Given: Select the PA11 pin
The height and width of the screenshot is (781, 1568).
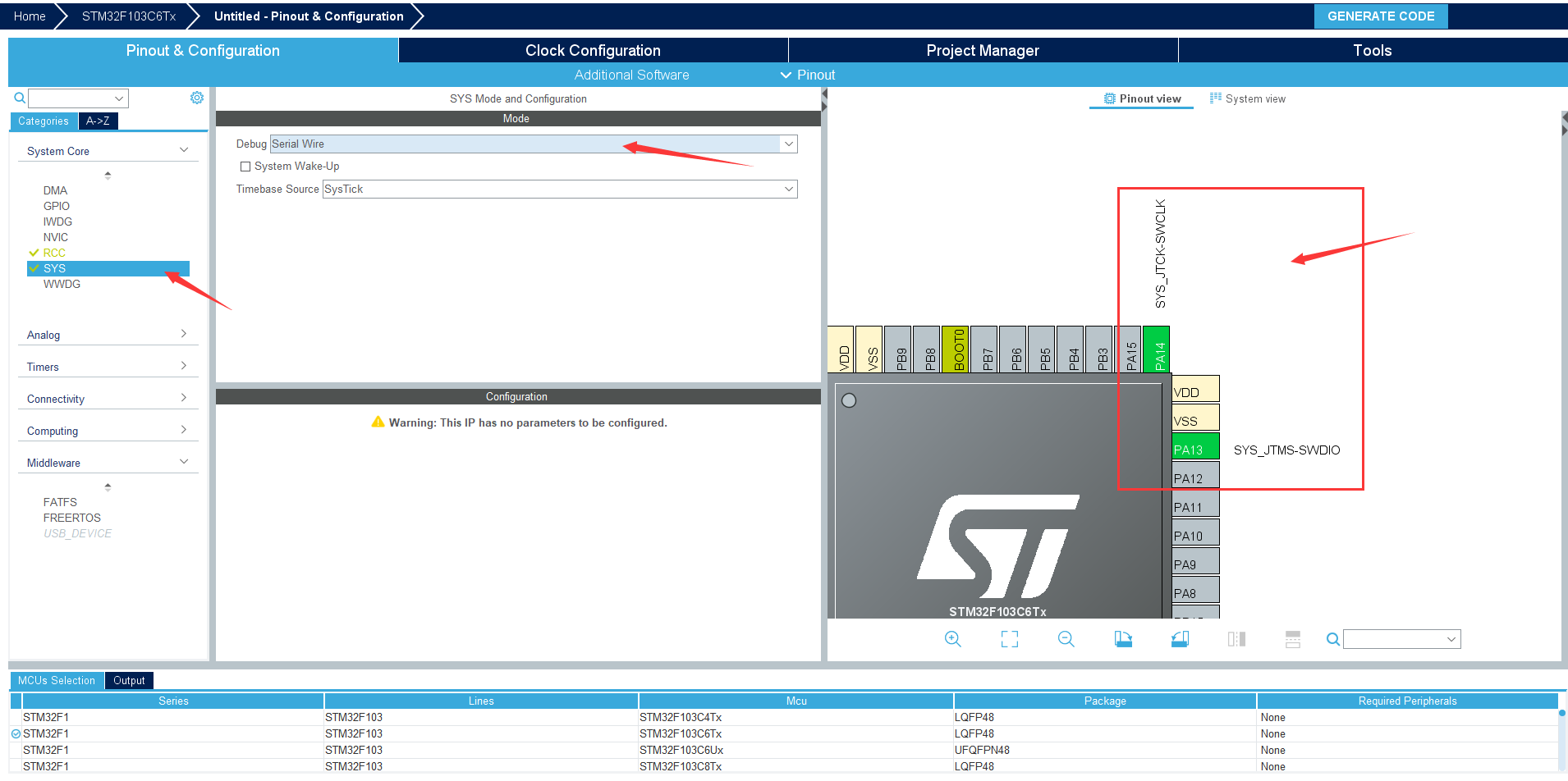Looking at the screenshot, I should pos(1195,505).
